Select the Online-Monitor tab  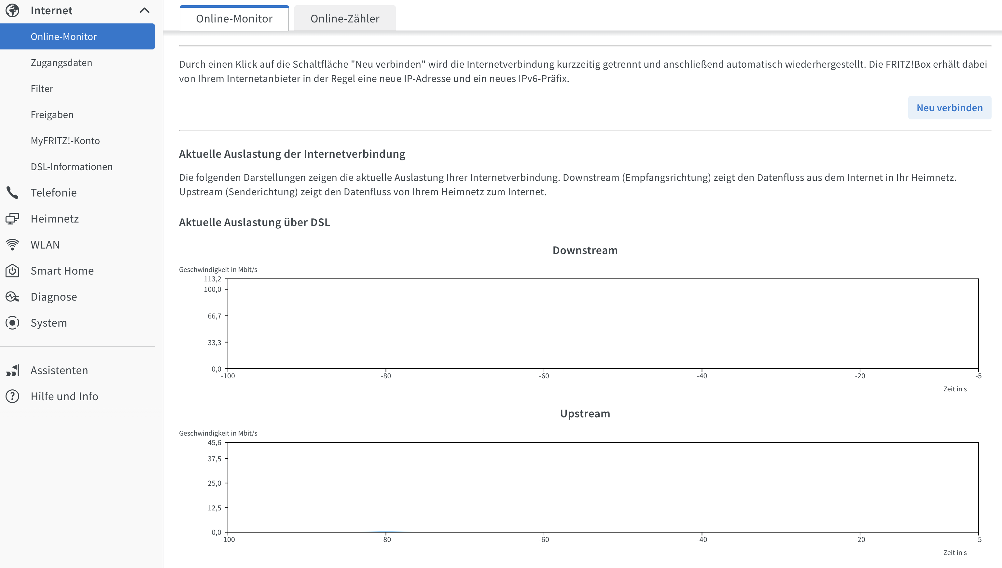[234, 18]
